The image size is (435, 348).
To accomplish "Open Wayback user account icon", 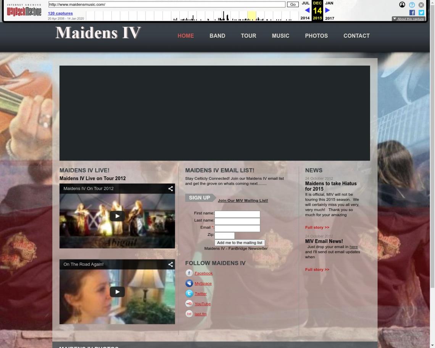I will click(402, 5).
